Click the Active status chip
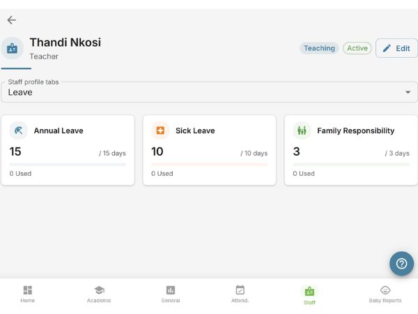 (357, 48)
